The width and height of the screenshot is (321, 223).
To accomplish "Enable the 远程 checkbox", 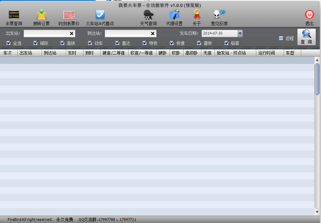I will click(x=281, y=38).
